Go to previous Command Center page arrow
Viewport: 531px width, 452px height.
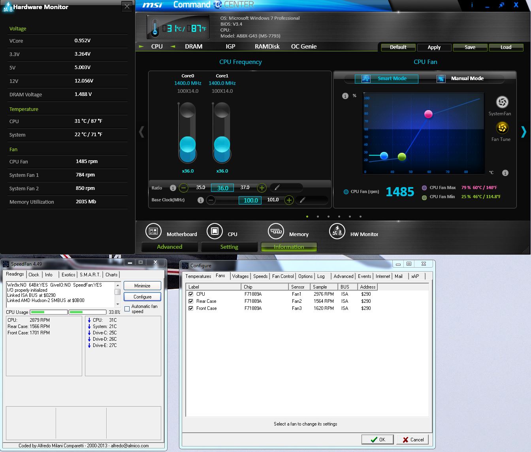tap(141, 131)
